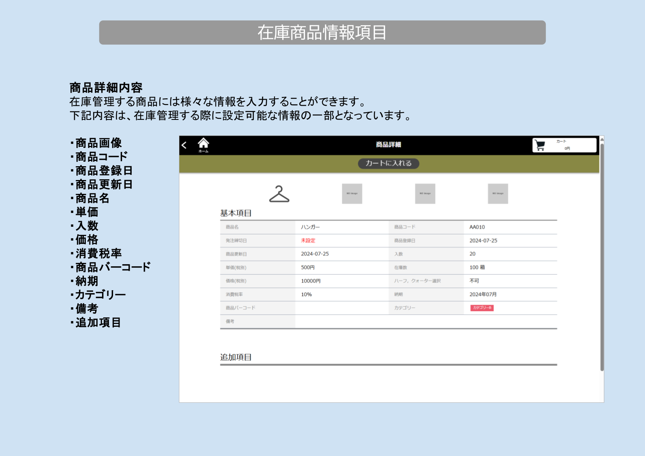
Task: Click the 商品バーコード row label
Action: tap(240, 308)
